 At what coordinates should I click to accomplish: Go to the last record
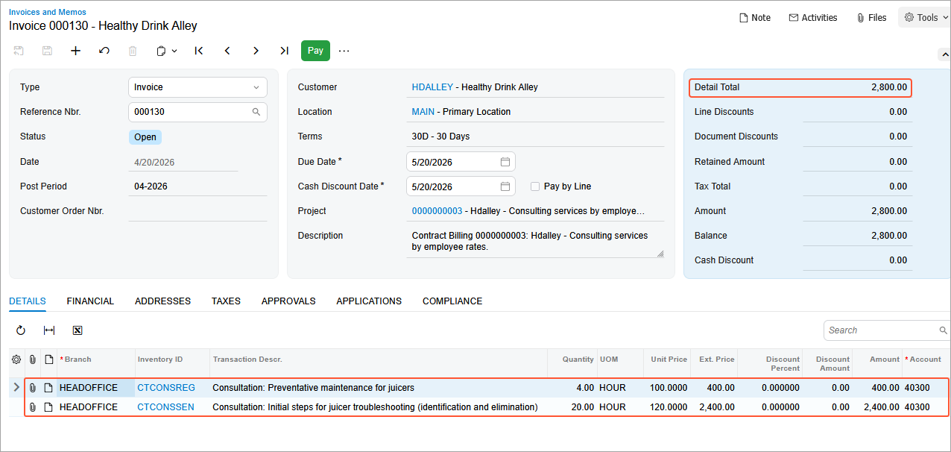[284, 51]
